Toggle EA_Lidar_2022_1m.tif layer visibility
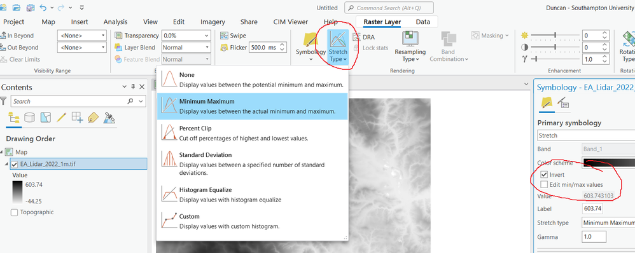635x253 pixels. (15, 165)
